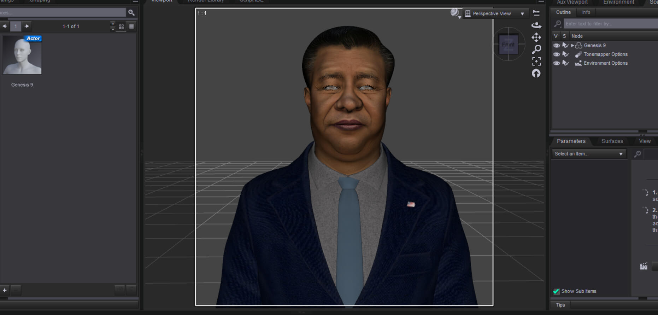Screen dimensions: 658x315
Task: Click the magnifier beside the Scene filter field
Action: pyautogui.click(x=558, y=24)
